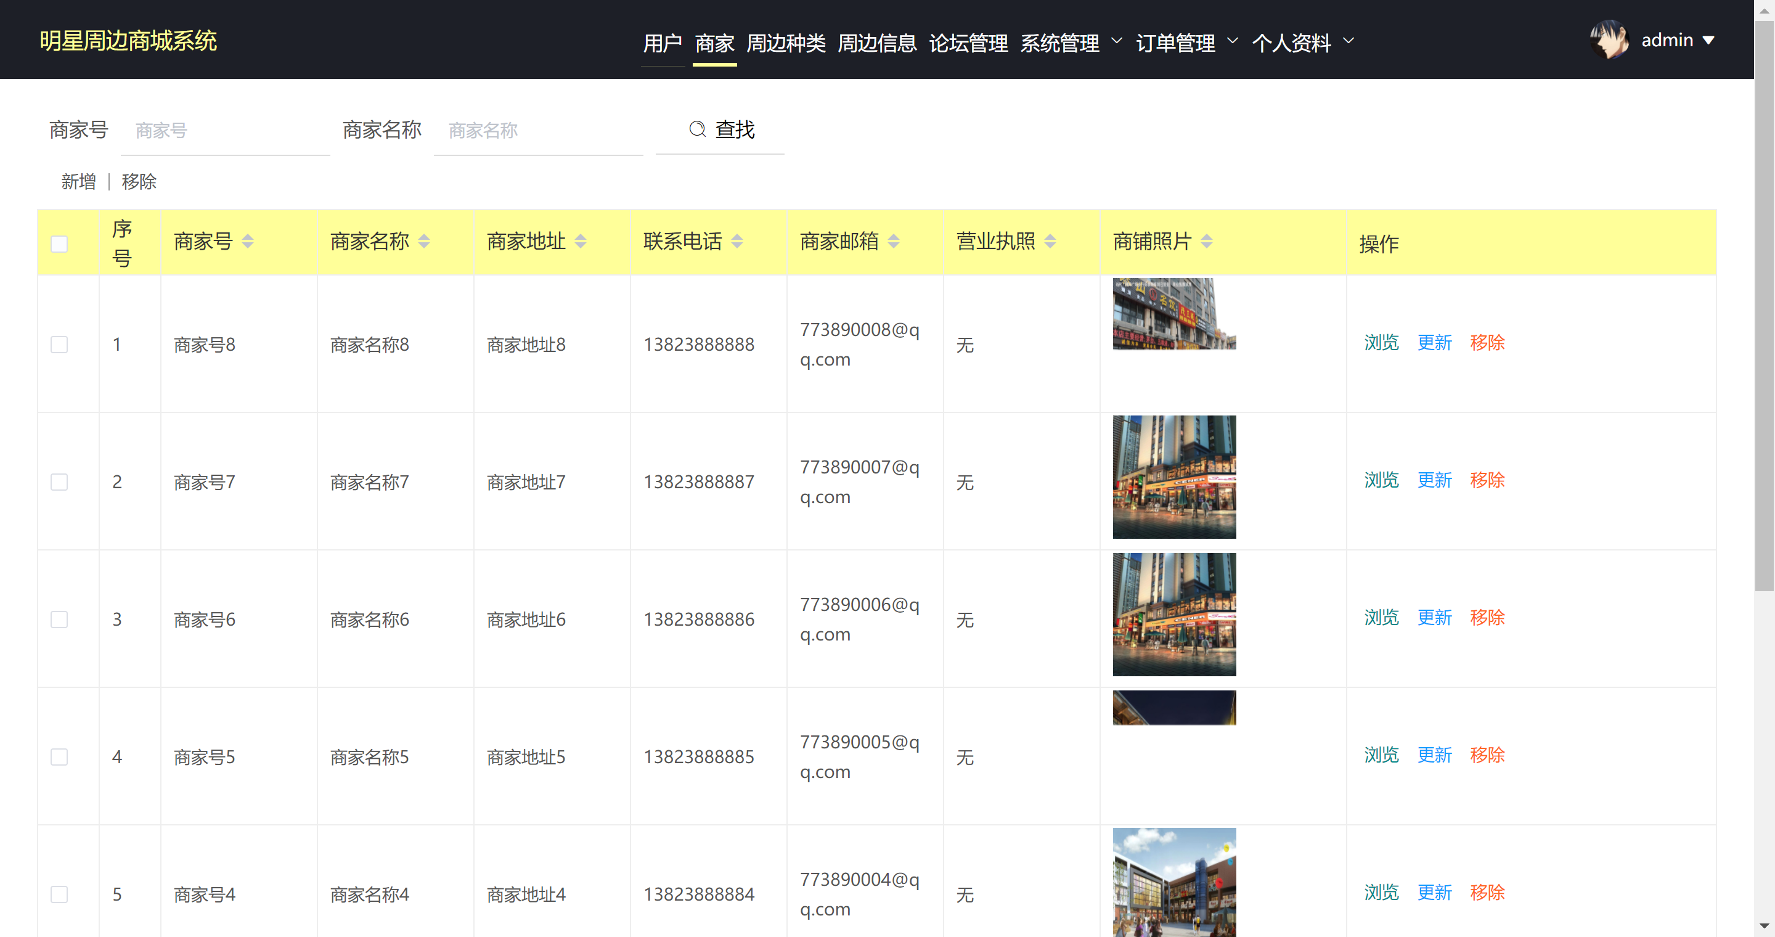Sort by 商铺照片 column arrows
This screenshot has height=937, width=1775.
[x=1206, y=241]
